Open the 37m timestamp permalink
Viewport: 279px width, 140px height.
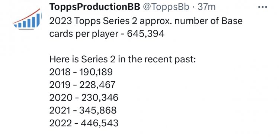pyautogui.click(x=206, y=7)
